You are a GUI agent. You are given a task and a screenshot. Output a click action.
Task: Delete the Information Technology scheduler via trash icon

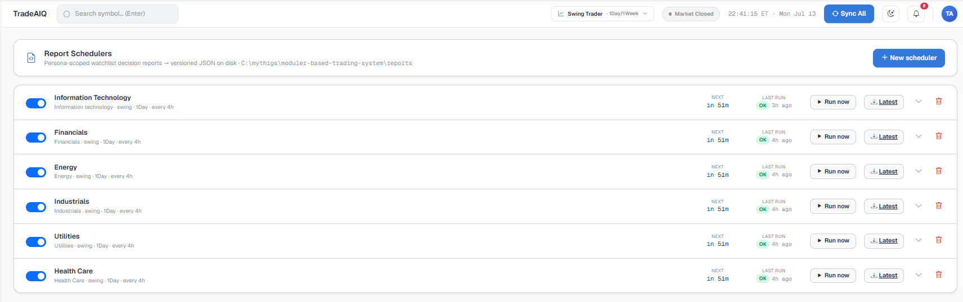pyautogui.click(x=939, y=102)
